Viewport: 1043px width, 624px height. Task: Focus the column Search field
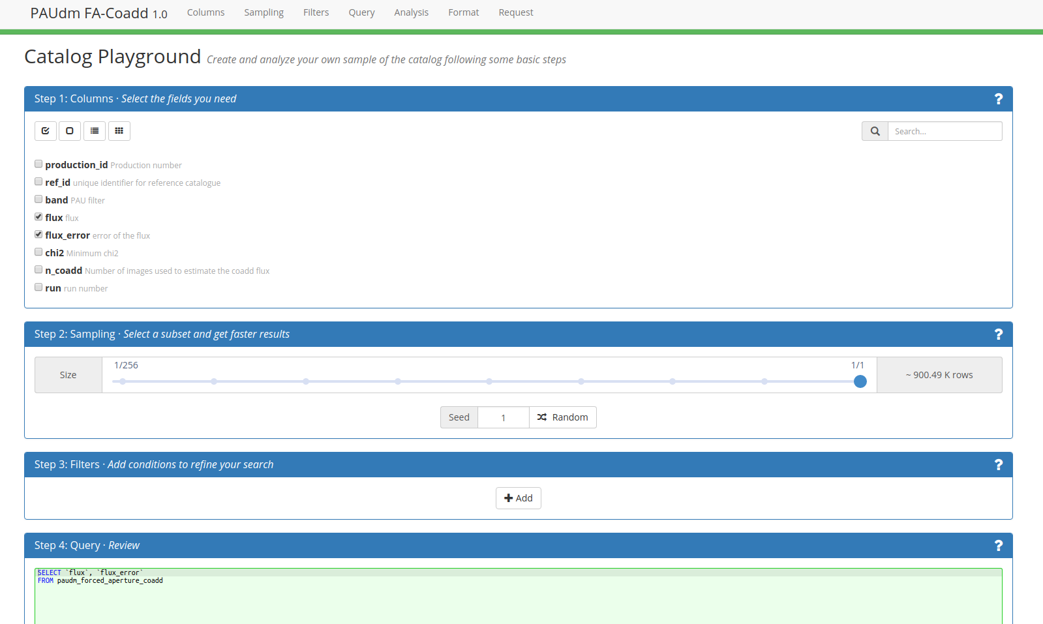point(945,131)
